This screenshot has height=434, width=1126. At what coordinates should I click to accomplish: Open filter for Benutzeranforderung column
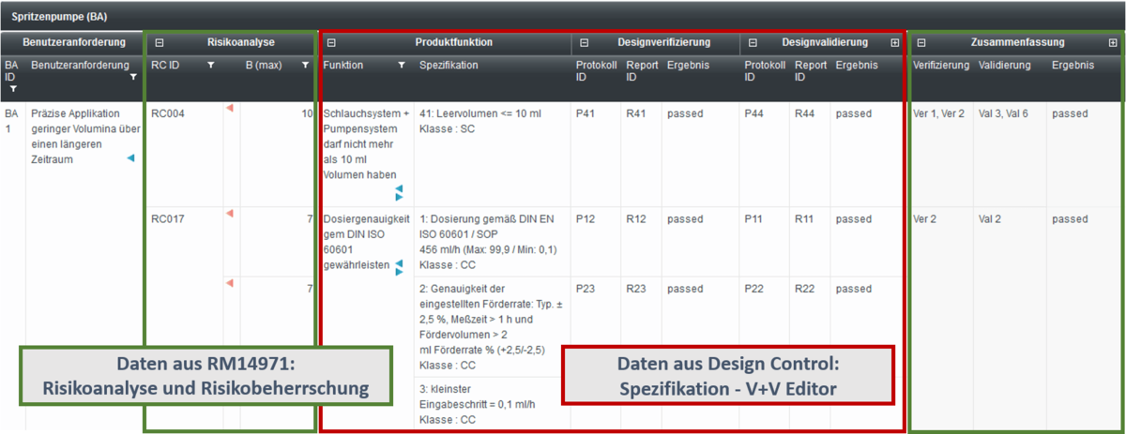click(133, 77)
